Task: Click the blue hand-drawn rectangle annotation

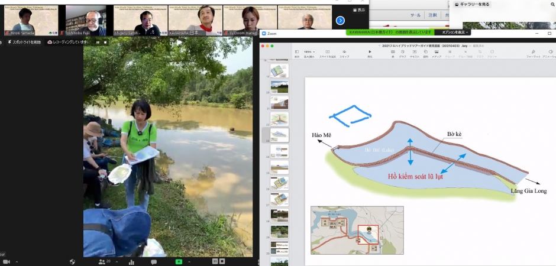Action: tap(350, 115)
